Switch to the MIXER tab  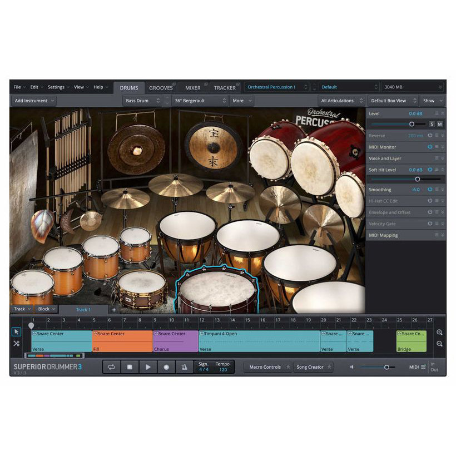(193, 87)
